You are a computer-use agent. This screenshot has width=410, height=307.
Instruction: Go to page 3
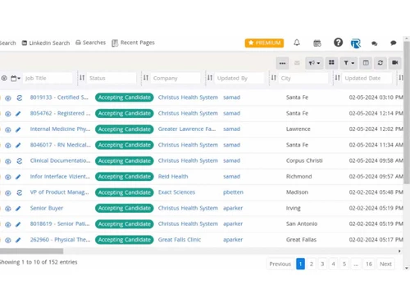[x=322, y=264]
